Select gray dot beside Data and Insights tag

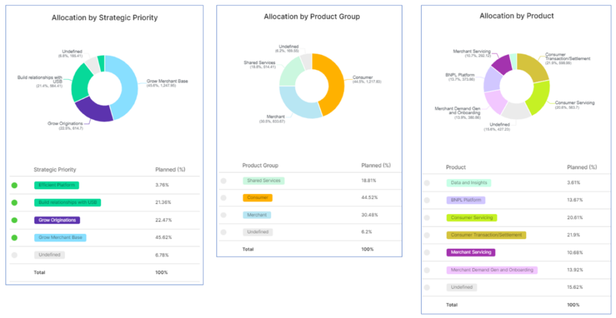pyautogui.click(x=427, y=183)
